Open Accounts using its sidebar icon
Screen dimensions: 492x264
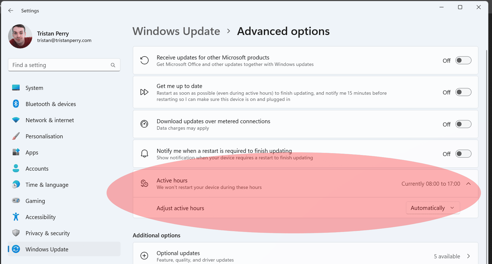[x=16, y=168]
